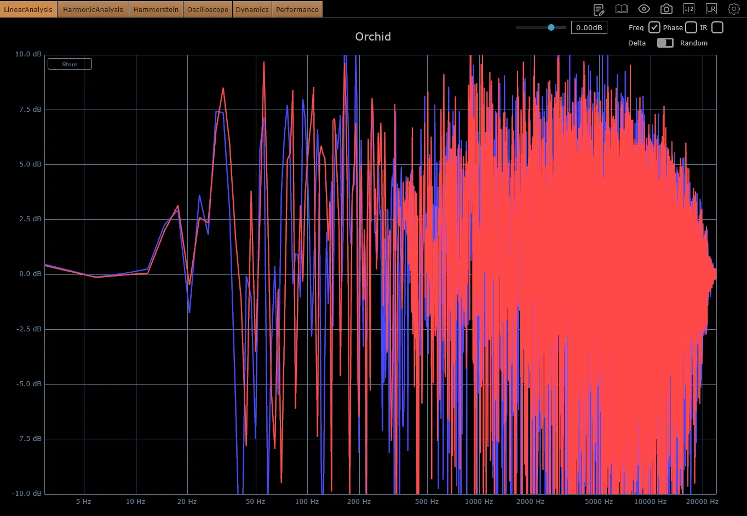Open the Hammerstein tab

click(156, 9)
